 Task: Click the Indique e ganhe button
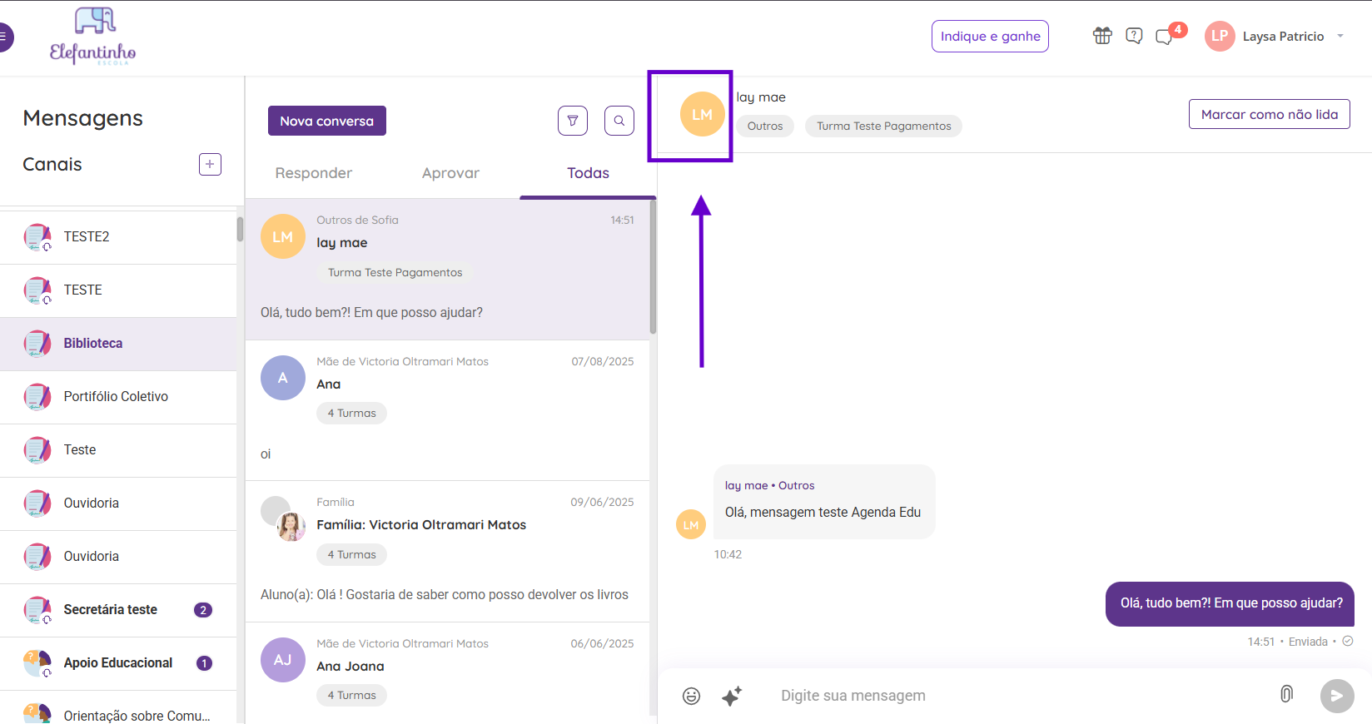coord(990,36)
